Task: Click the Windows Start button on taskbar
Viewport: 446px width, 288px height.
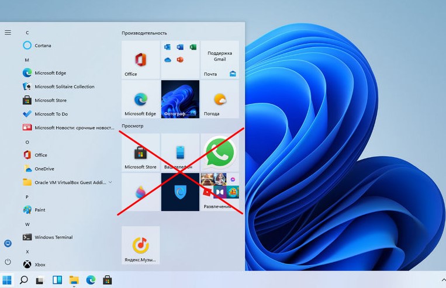Action: tap(7, 280)
